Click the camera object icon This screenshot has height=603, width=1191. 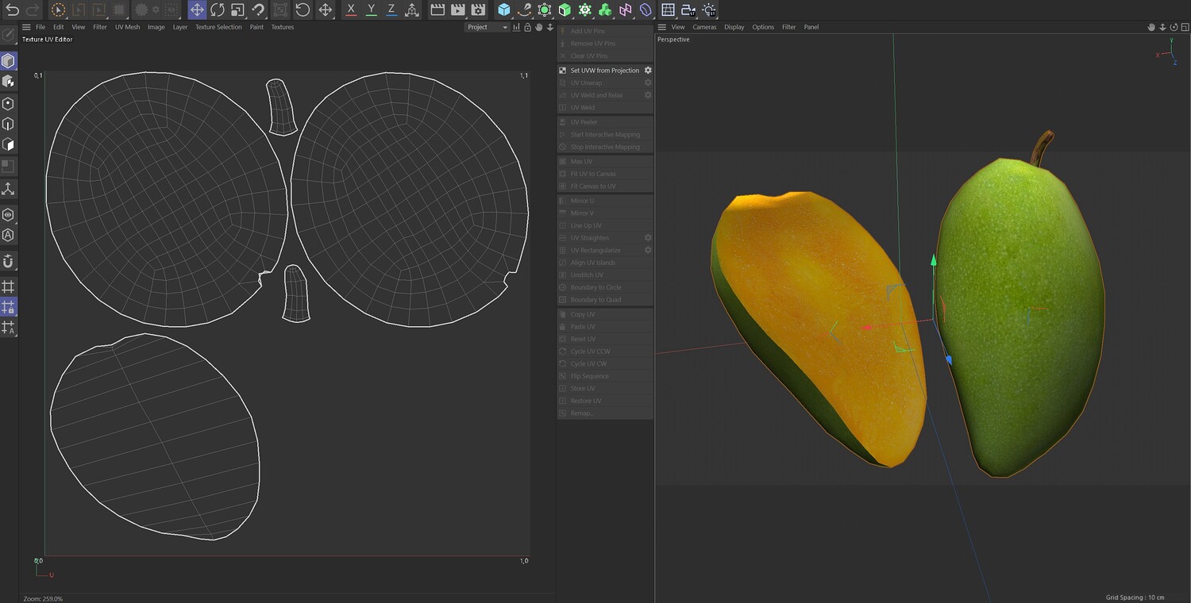[688, 10]
